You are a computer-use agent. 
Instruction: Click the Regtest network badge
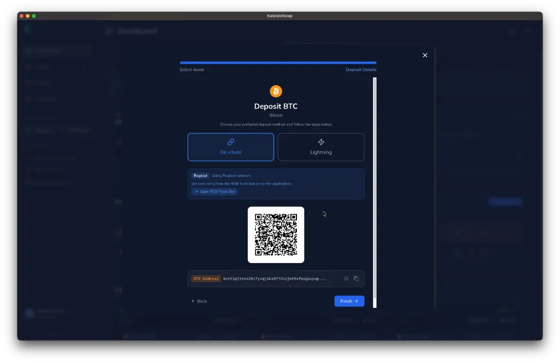(200, 175)
